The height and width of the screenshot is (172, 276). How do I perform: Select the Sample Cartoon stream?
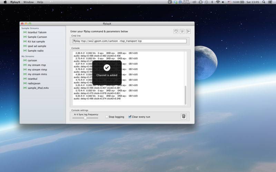37,37
